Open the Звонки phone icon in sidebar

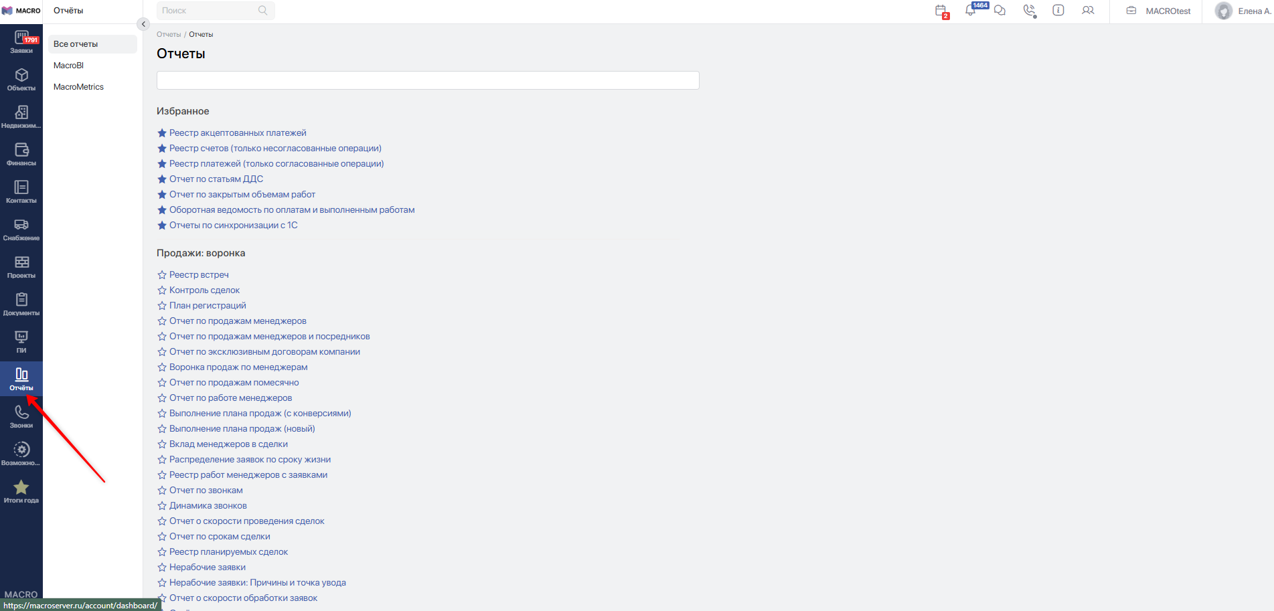pyautogui.click(x=21, y=417)
